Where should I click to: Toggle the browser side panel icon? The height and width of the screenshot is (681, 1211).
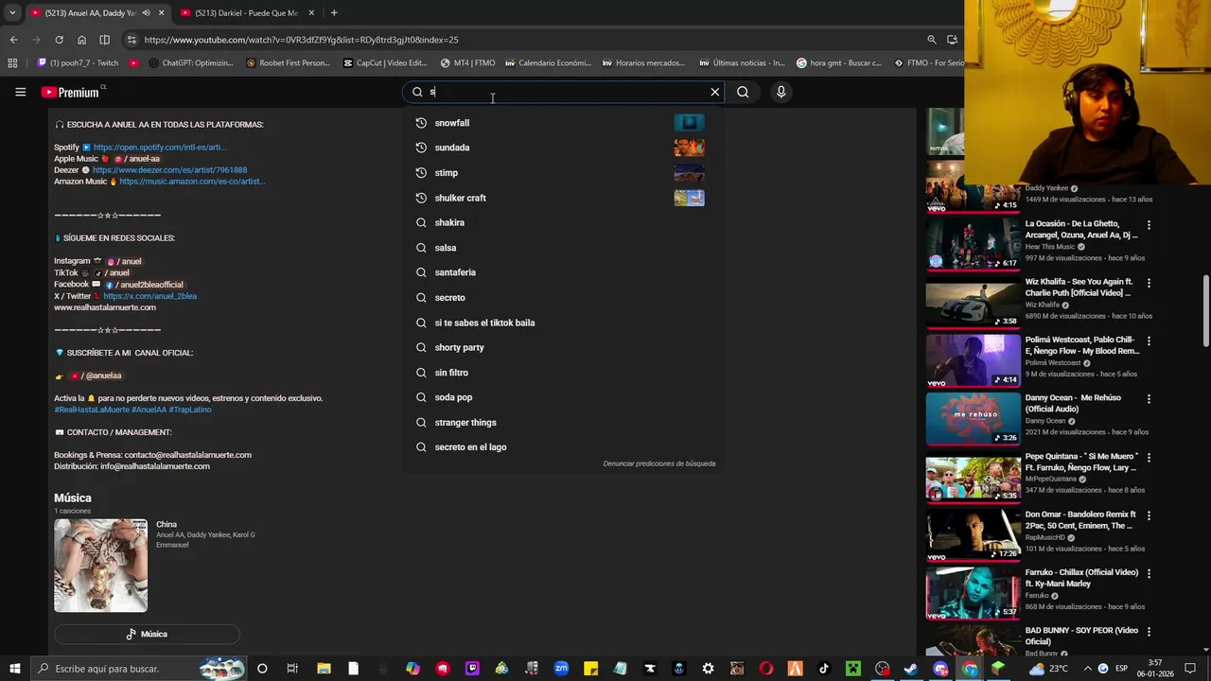click(104, 40)
